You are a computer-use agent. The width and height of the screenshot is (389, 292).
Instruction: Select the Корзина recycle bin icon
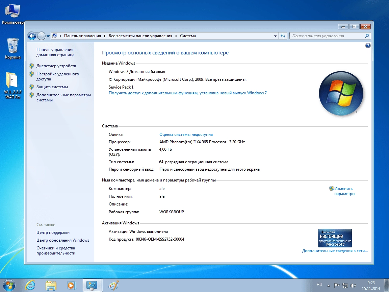(12, 48)
